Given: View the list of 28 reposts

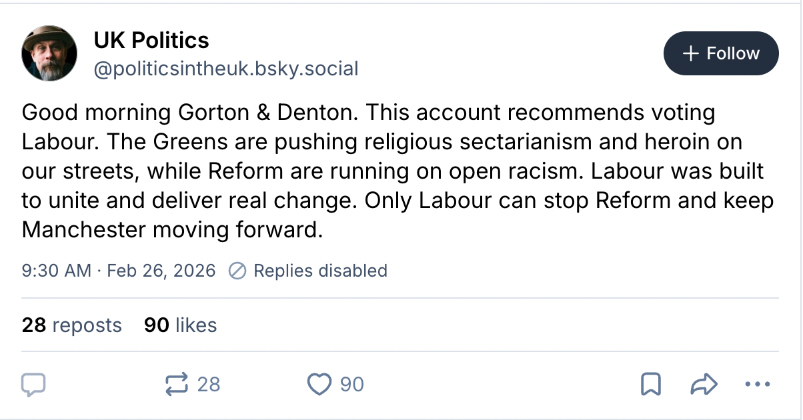Looking at the screenshot, I should coord(72,325).
